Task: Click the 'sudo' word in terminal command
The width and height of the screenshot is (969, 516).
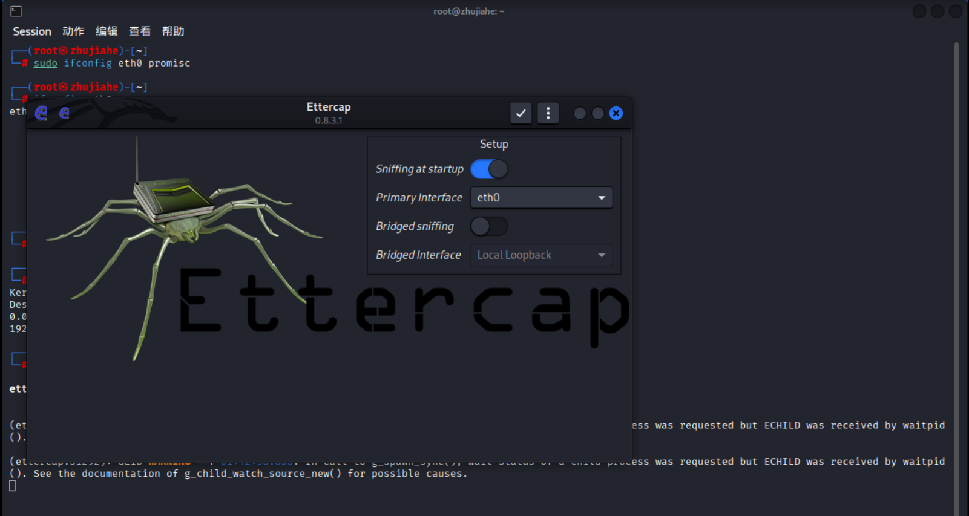Action: click(45, 63)
